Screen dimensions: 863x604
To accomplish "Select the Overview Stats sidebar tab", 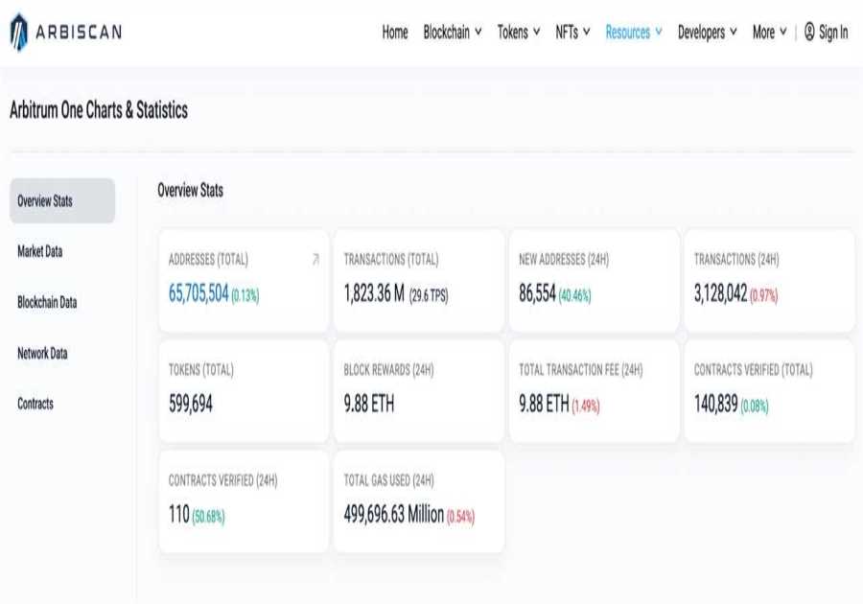I will (62, 200).
